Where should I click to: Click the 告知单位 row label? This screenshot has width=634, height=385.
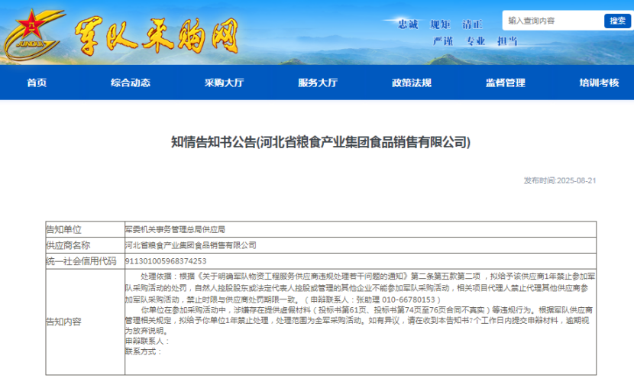pos(64,230)
